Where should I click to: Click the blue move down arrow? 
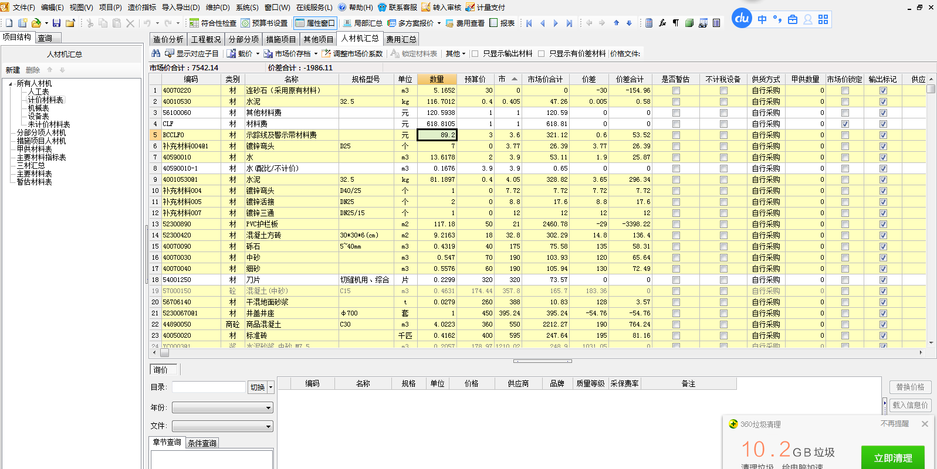629,23
